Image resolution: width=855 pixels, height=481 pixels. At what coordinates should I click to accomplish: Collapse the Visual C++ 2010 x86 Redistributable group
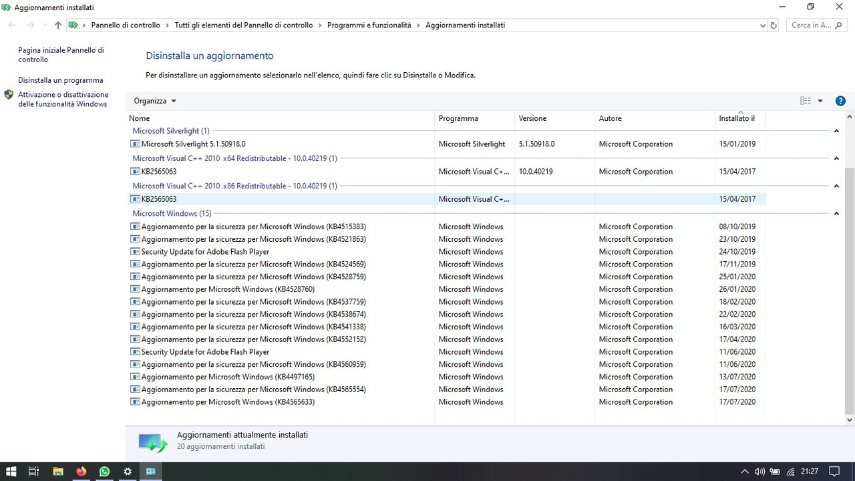click(x=836, y=186)
